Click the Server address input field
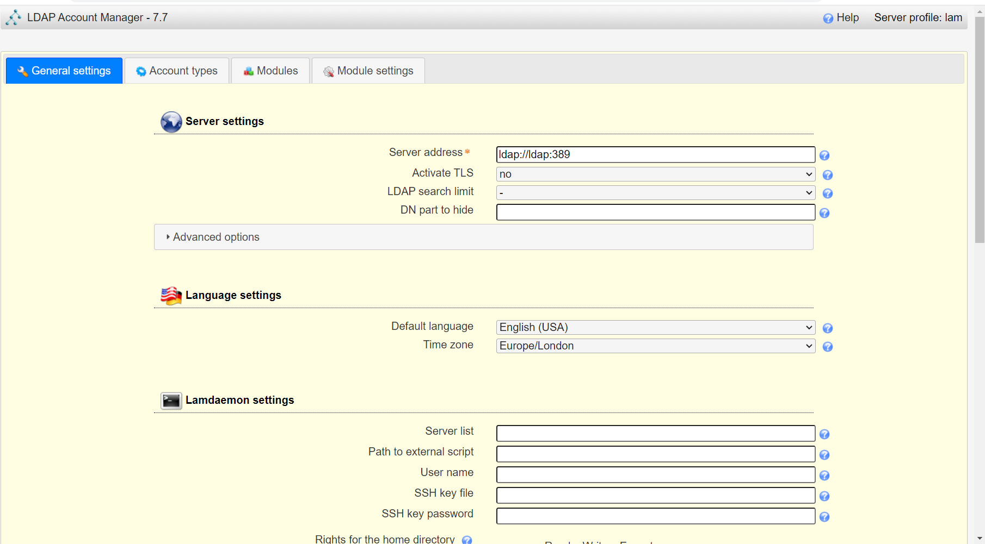 [x=656, y=154]
